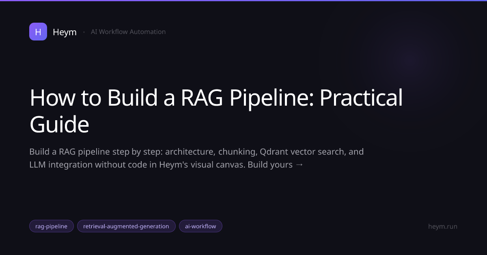
Task: Toggle the retrieval-augmented-generation tag
Action: point(126,226)
